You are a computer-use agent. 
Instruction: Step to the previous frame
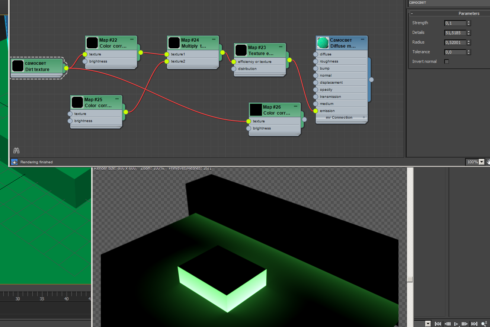[447, 324]
